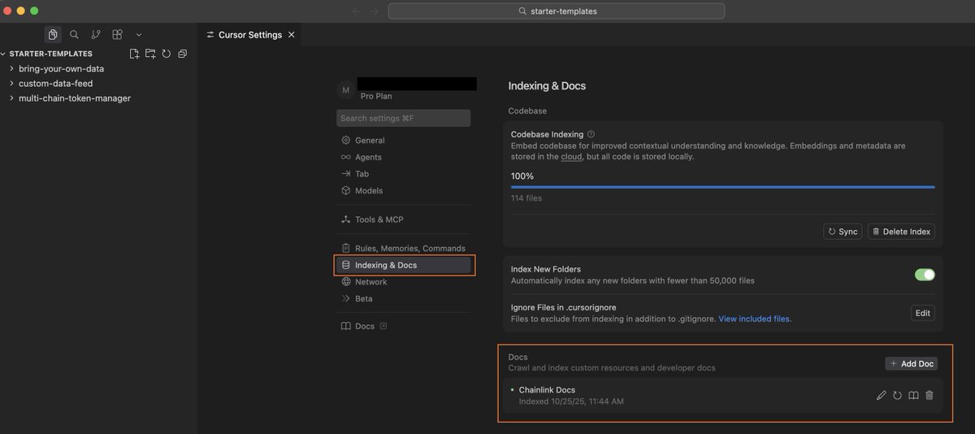Click the Sync button
The height and width of the screenshot is (434, 975).
pyautogui.click(x=843, y=232)
